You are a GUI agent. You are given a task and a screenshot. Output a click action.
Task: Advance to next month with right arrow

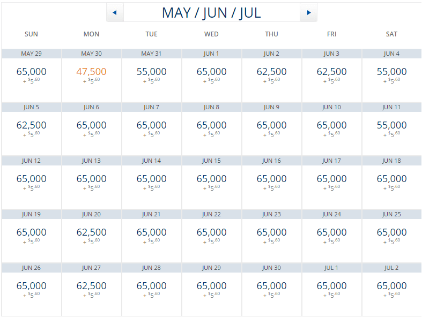309,12
